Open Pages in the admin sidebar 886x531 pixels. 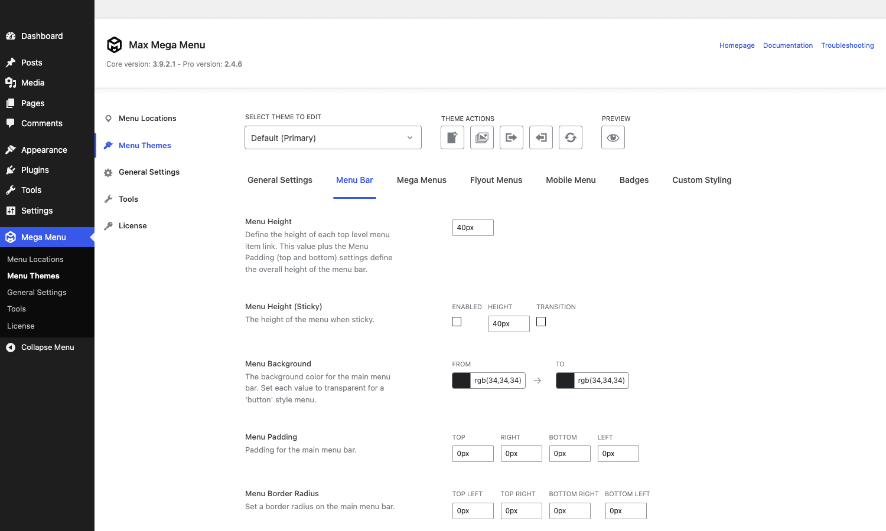click(47, 103)
